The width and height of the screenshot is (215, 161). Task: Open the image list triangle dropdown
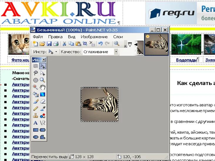pyautogui.click(x=130, y=45)
